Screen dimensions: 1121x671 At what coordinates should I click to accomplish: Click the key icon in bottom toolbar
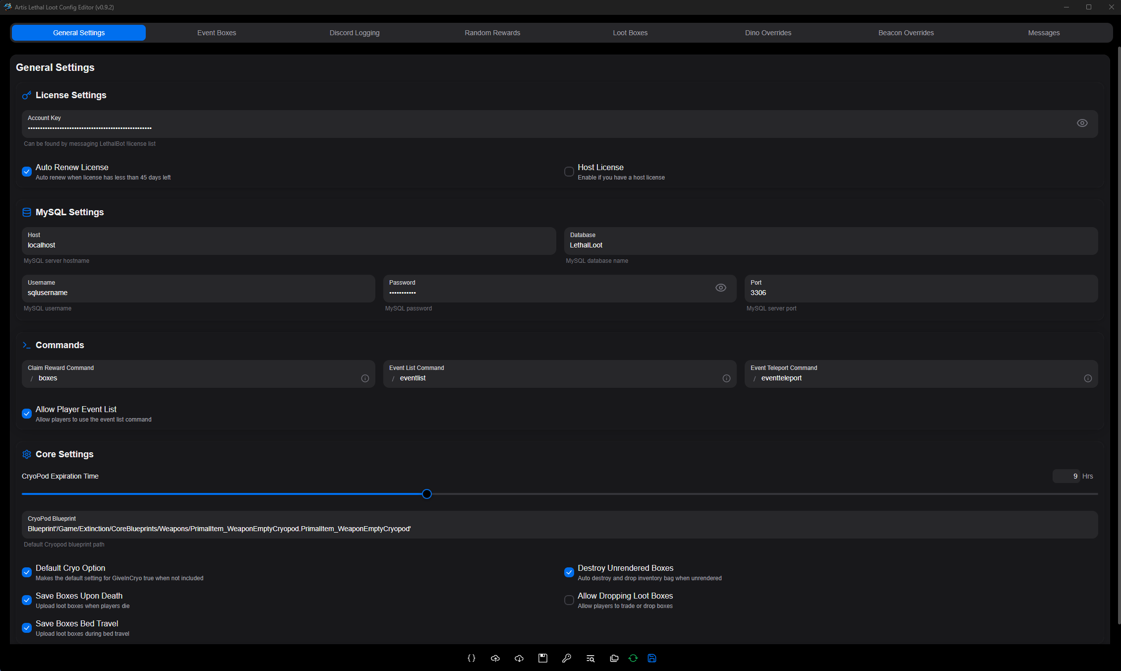(567, 658)
